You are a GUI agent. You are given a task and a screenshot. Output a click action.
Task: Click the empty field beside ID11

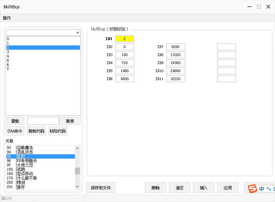pos(226,79)
